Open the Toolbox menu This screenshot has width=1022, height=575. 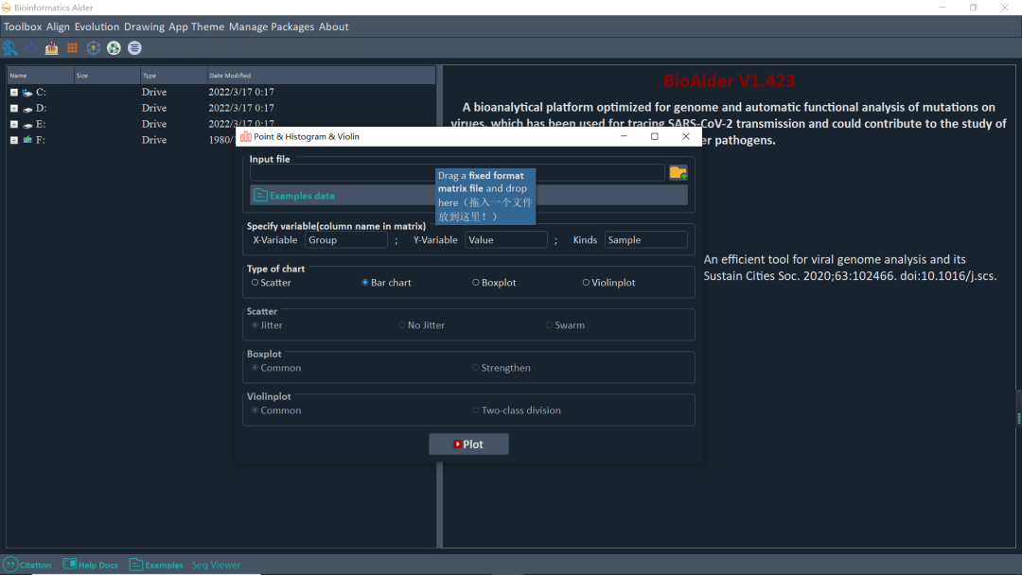tap(23, 26)
